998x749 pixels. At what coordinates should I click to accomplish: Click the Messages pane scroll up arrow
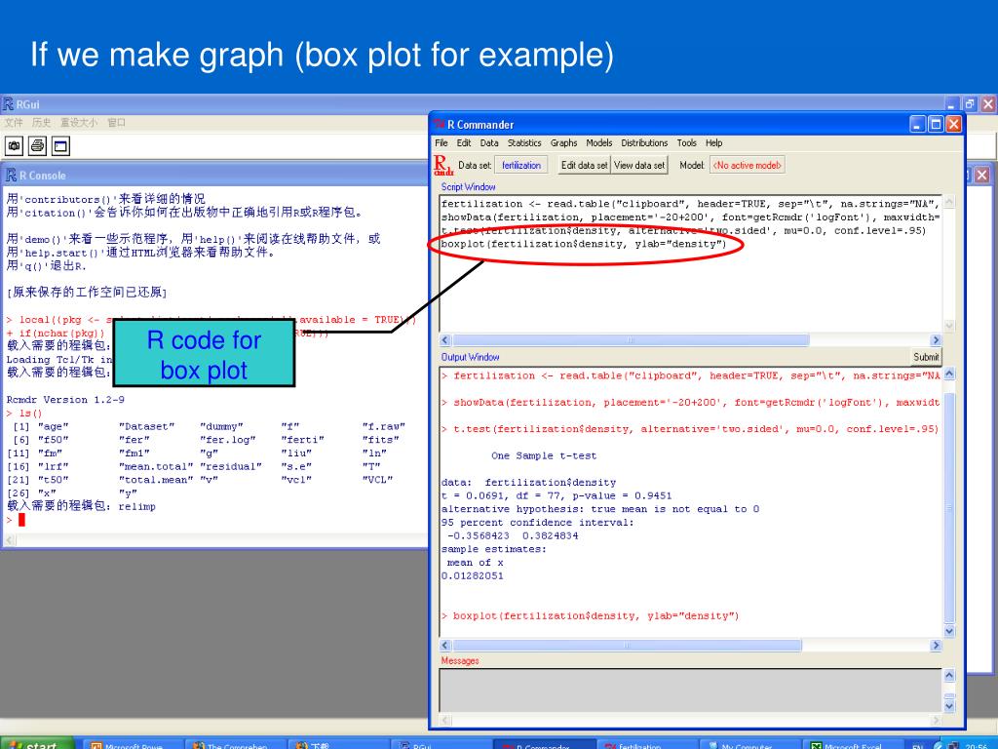[949, 675]
